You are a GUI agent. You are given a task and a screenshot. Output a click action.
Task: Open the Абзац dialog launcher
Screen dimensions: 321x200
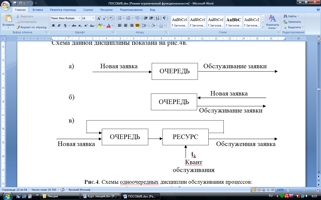point(166,32)
